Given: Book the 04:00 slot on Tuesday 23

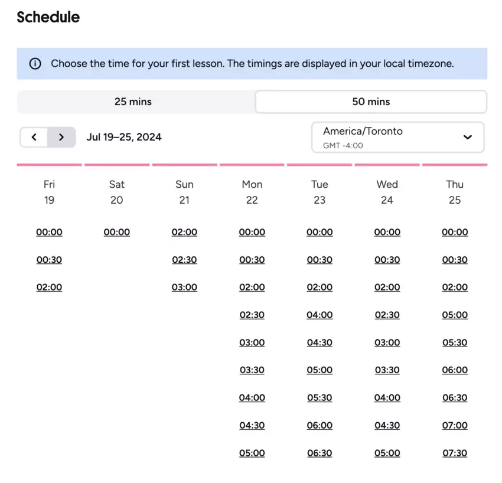Looking at the screenshot, I should (320, 315).
